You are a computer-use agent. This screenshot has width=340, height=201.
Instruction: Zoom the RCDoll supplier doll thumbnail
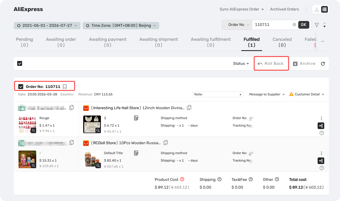coord(98,166)
